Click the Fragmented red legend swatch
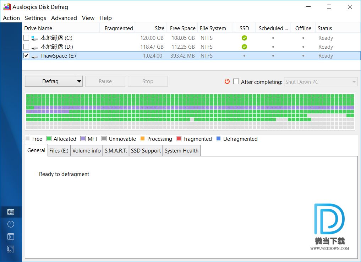361x262 pixels. tap(179, 138)
